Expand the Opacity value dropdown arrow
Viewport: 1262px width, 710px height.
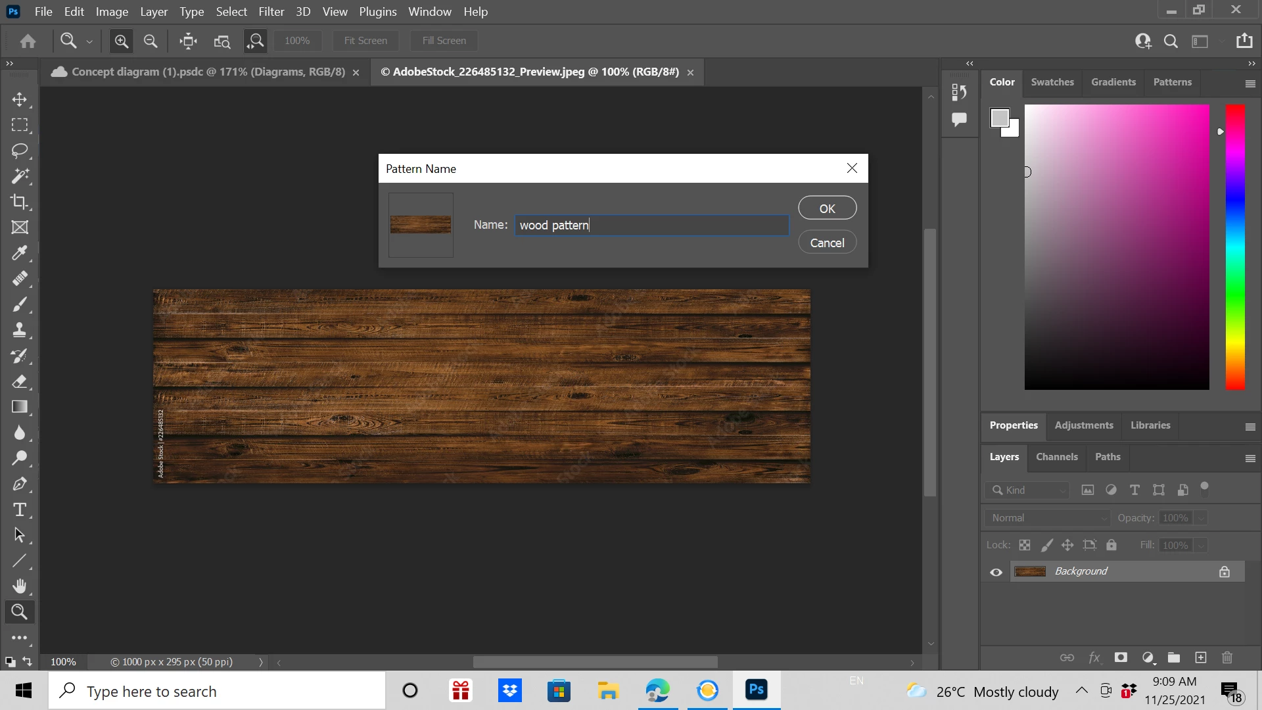coord(1201,518)
